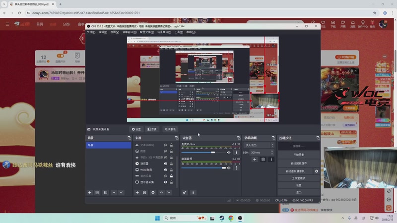Hide the WOC电竞 source with eye icon
This screenshot has height=223, width=397.
[x=166, y=170]
